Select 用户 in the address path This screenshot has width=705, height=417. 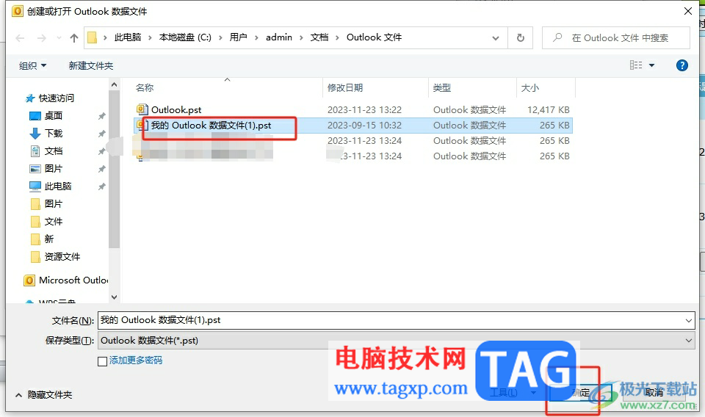pos(238,37)
